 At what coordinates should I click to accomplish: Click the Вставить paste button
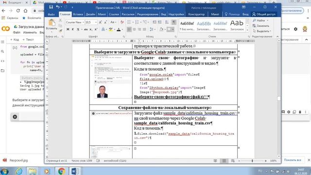(x=52, y=26)
